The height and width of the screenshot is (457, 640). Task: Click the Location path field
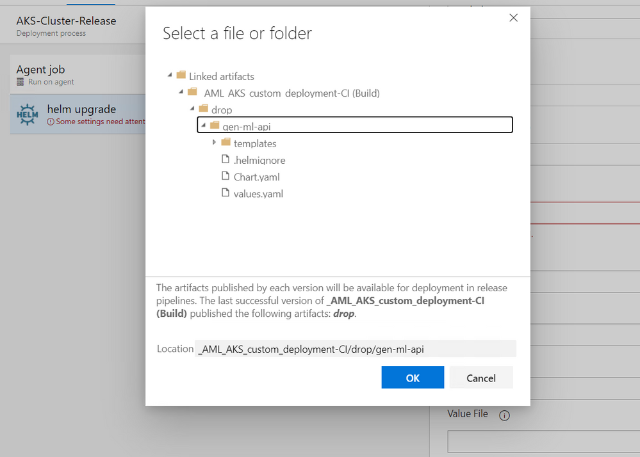coord(356,349)
